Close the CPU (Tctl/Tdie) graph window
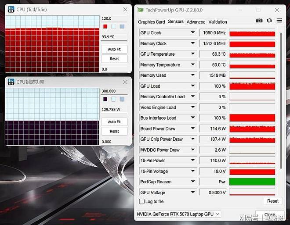Image resolution: width=290 pixels, height=225 pixels. click(125, 9)
